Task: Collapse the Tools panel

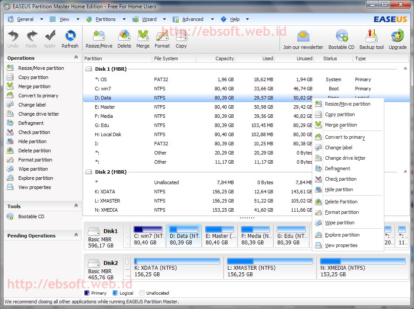Action: tap(76, 206)
